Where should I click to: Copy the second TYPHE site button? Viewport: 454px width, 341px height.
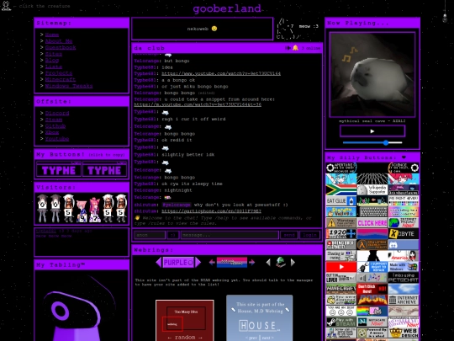point(104,169)
